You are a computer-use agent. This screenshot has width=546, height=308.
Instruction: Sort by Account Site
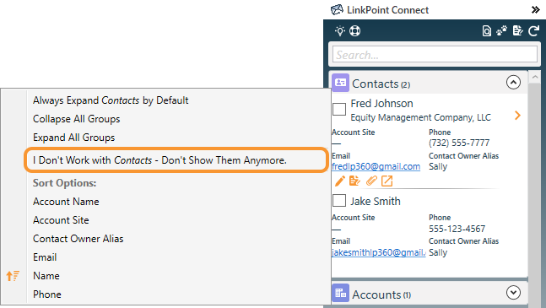(61, 220)
